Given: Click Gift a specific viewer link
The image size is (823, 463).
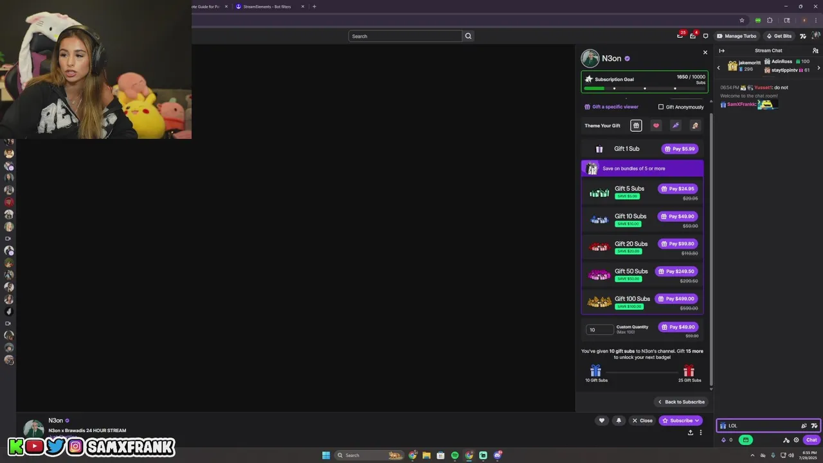Looking at the screenshot, I should pos(611,107).
